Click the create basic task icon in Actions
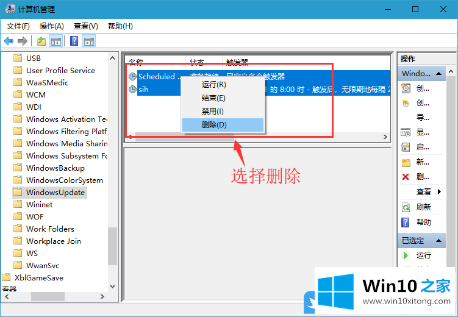This screenshot has width=458, height=317. click(x=406, y=88)
